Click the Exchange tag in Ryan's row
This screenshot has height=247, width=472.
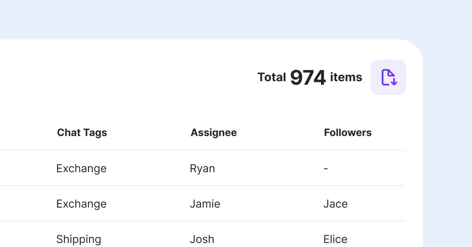click(x=81, y=168)
